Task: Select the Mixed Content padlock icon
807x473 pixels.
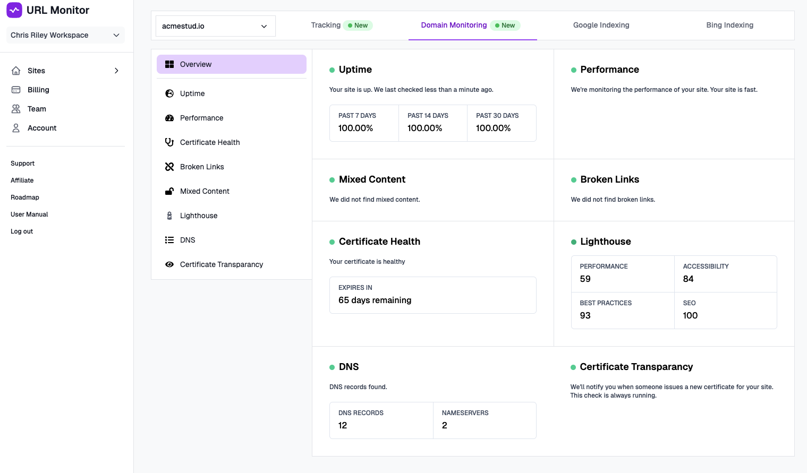Action: pos(169,191)
